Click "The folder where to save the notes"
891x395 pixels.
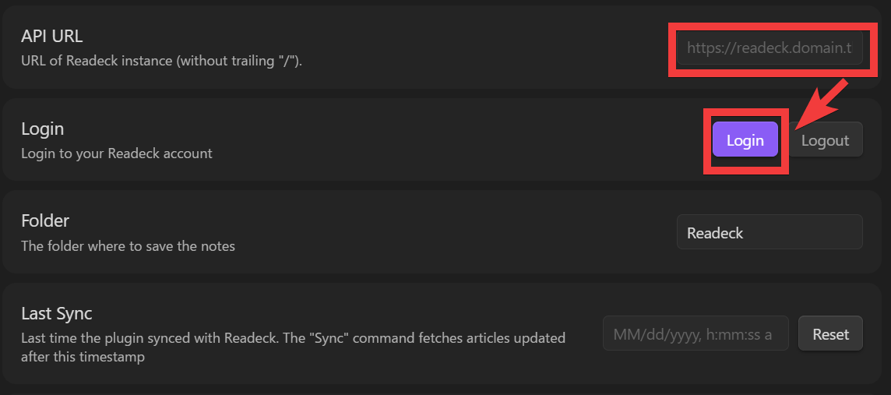click(128, 246)
